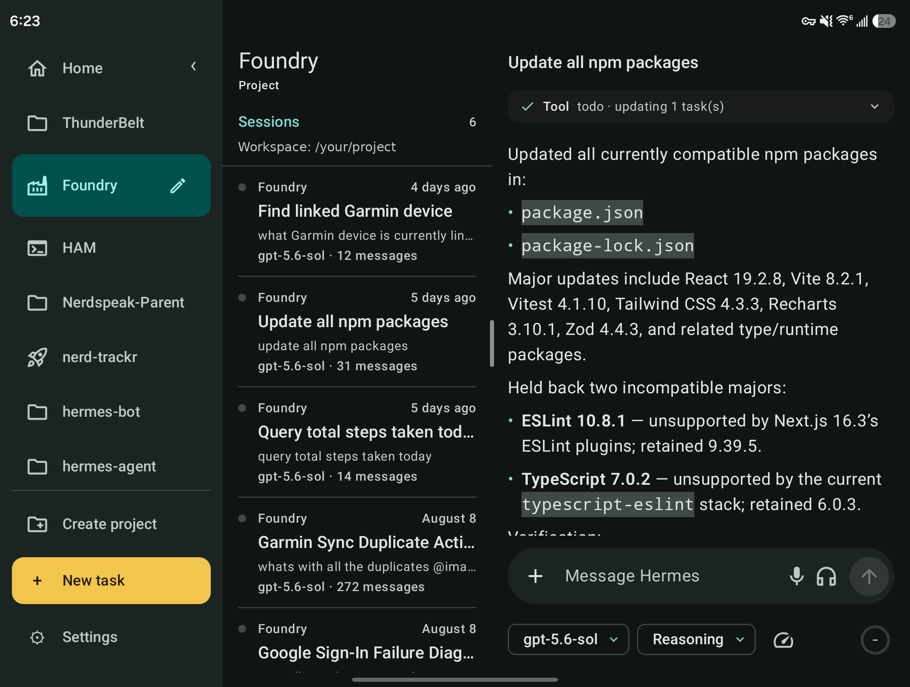
Task: Click hermes-bot folder icon
Action: [x=37, y=412]
